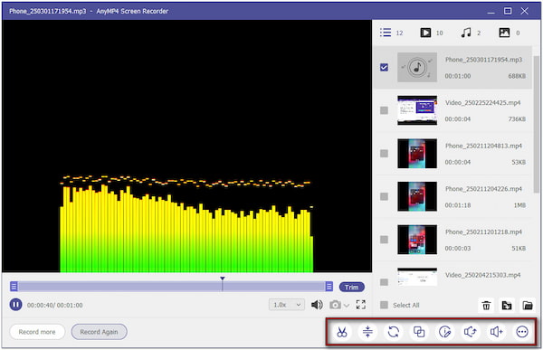
Task: Select the Video_250225224425.mp4 thumbnail
Action: (x=417, y=110)
